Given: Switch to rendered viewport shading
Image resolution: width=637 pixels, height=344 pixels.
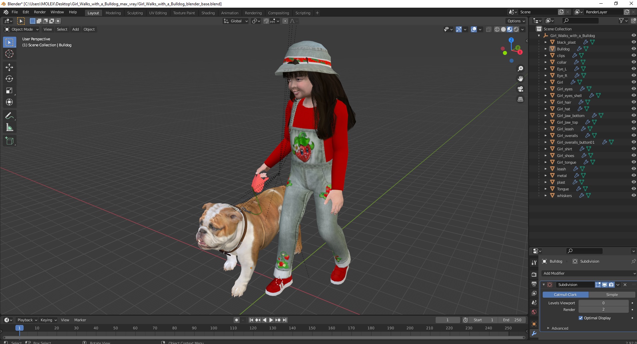Looking at the screenshot, I should tap(516, 29).
